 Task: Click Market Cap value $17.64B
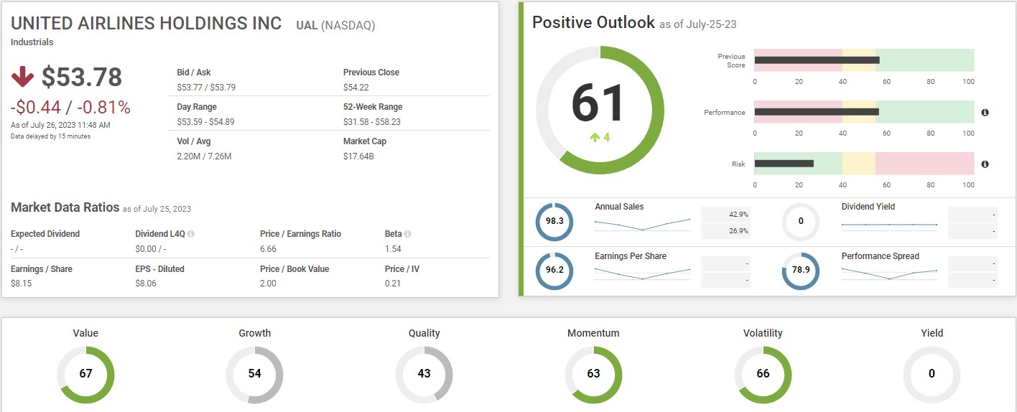tap(358, 156)
